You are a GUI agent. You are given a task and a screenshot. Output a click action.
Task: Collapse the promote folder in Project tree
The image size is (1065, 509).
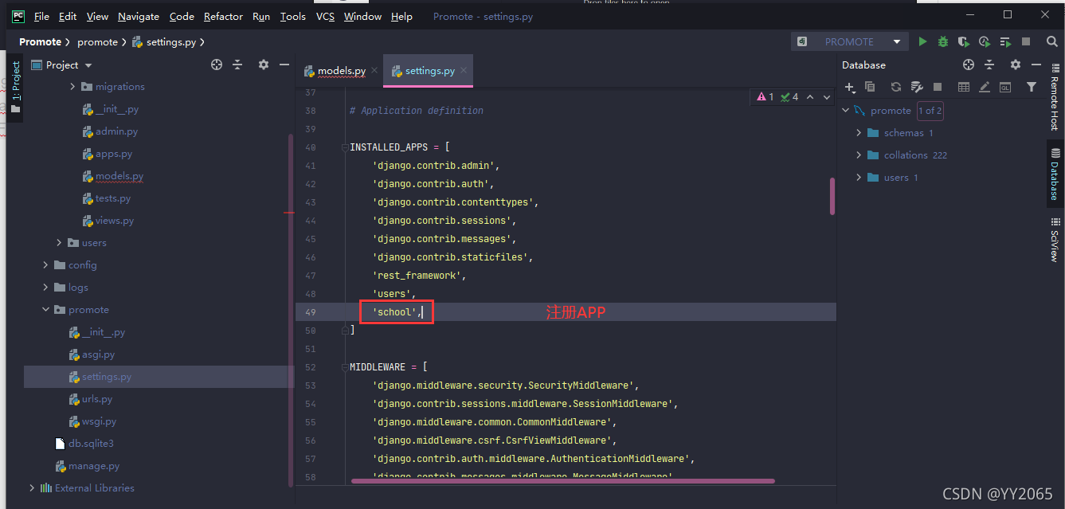tap(45, 310)
